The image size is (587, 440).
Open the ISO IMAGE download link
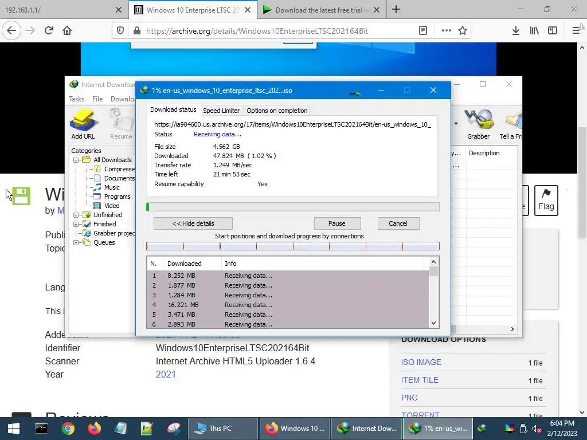pos(421,362)
